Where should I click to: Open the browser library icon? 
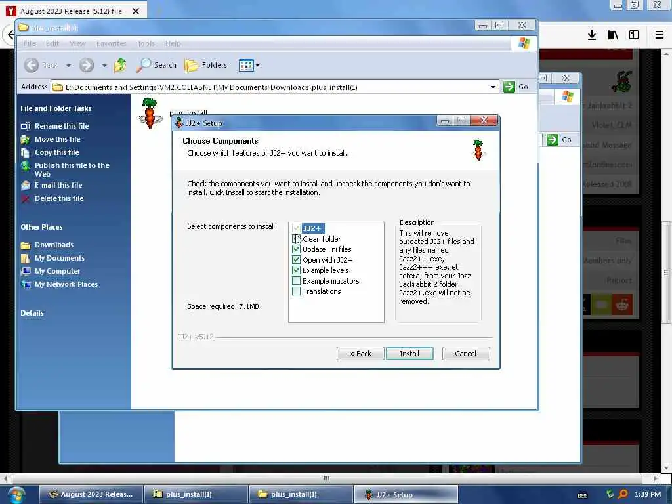[x=613, y=35]
